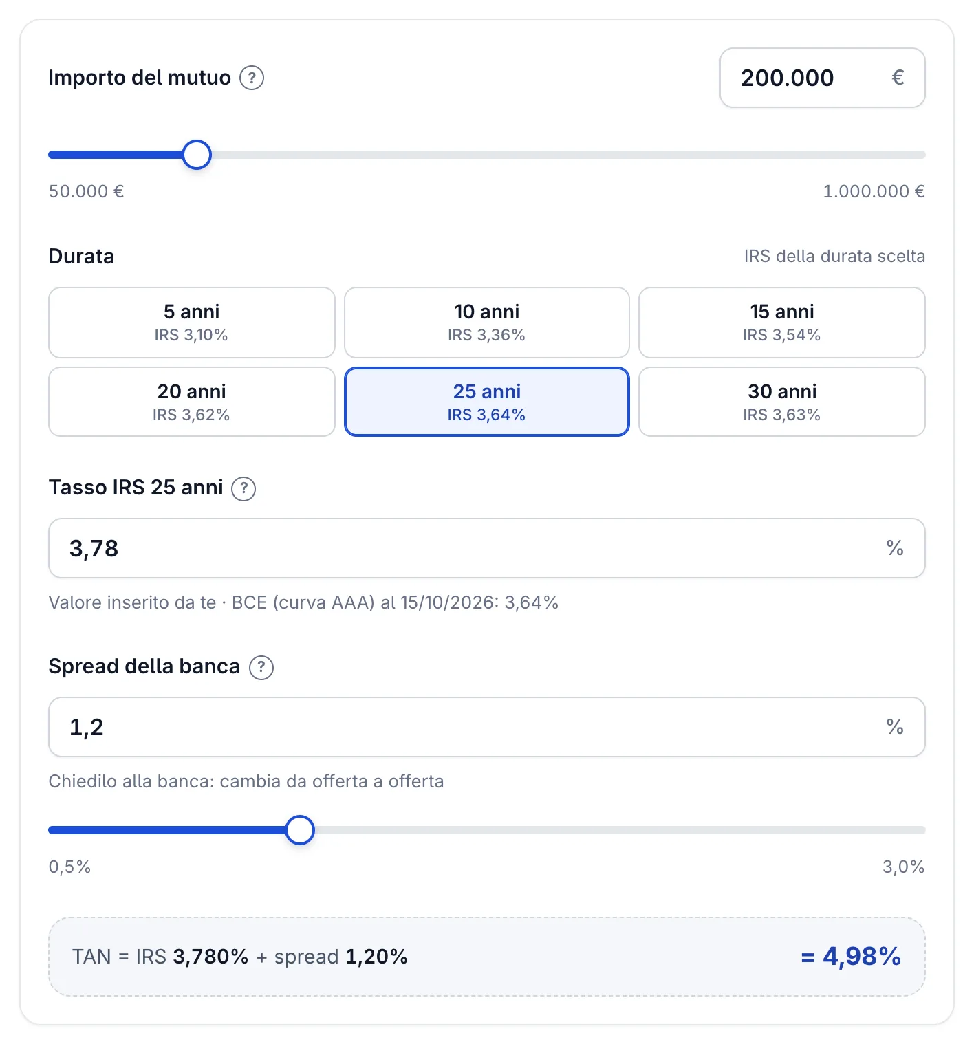Click help icon beside Tasso IRS 25 anni
Viewport: 974px width, 1044px height.
tap(243, 488)
